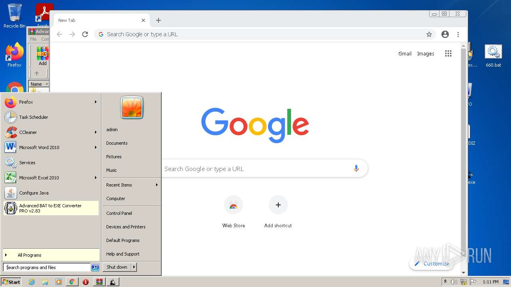
Task: Switch to Chrome via taskbar icon
Action: 72,282
